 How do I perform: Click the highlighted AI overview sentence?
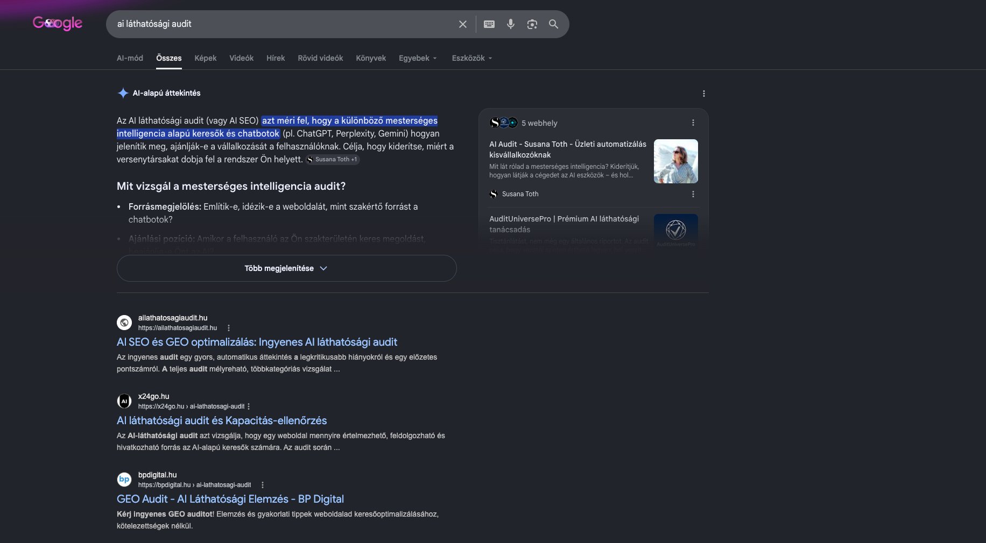(277, 127)
